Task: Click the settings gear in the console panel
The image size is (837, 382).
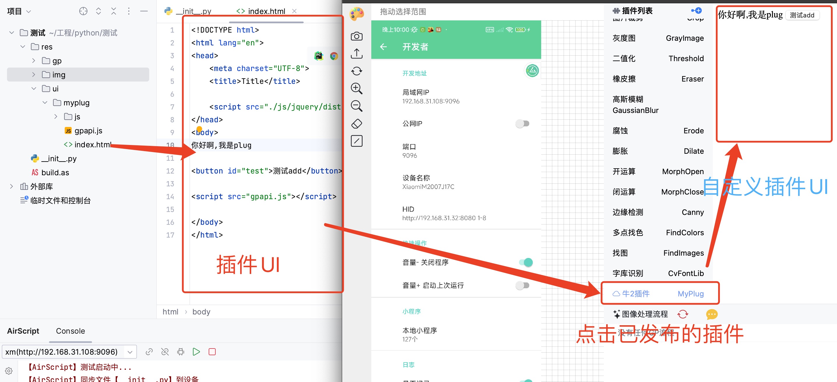Action: pyautogui.click(x=9, y=371)
